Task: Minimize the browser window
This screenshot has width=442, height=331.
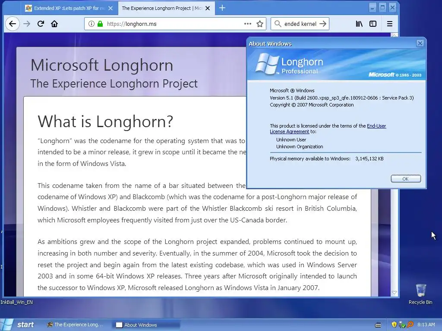Action: coord(373,8)
